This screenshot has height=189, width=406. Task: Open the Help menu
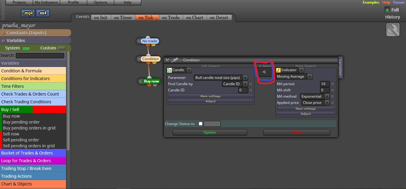(128, 2)
